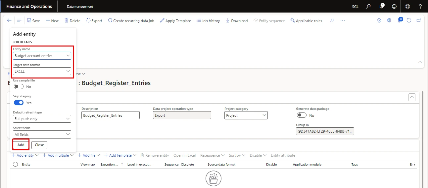View Job history
The width and height of the screenshot is (428, 188).
208,20
